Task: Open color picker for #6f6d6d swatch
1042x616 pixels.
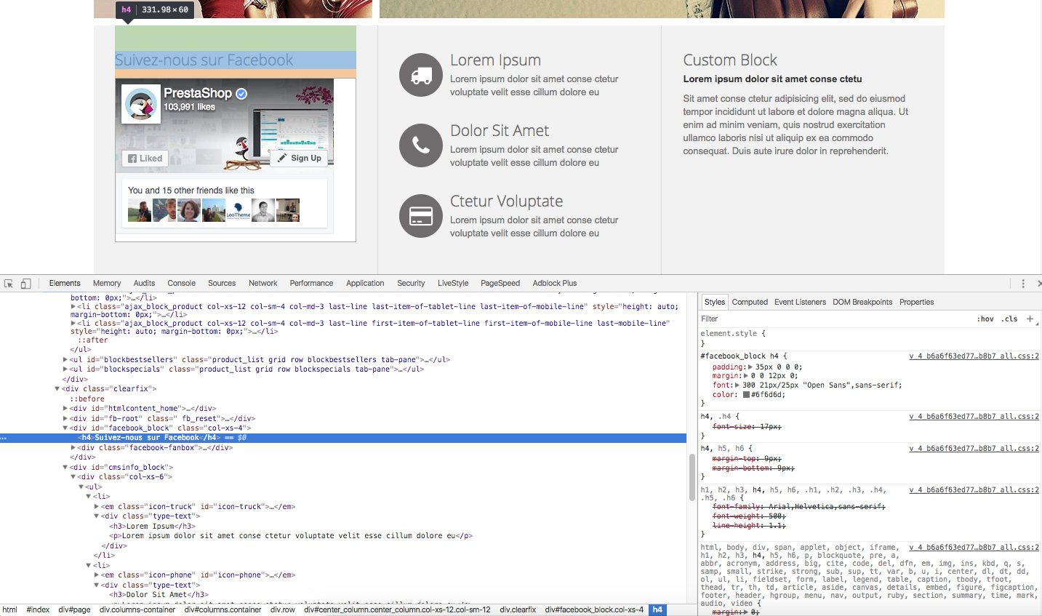Action: [x=746, y=395]
